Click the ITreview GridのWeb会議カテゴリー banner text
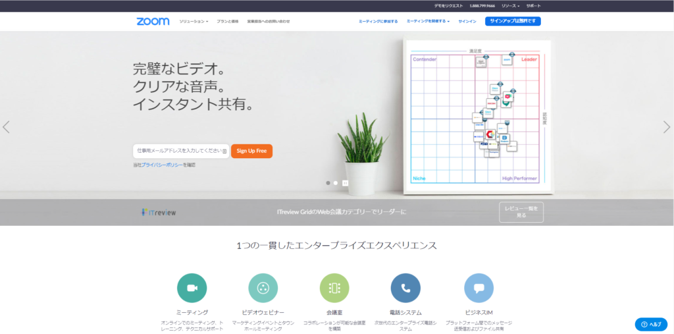Screen dimensions: 674x334 (x=342, y=211)
